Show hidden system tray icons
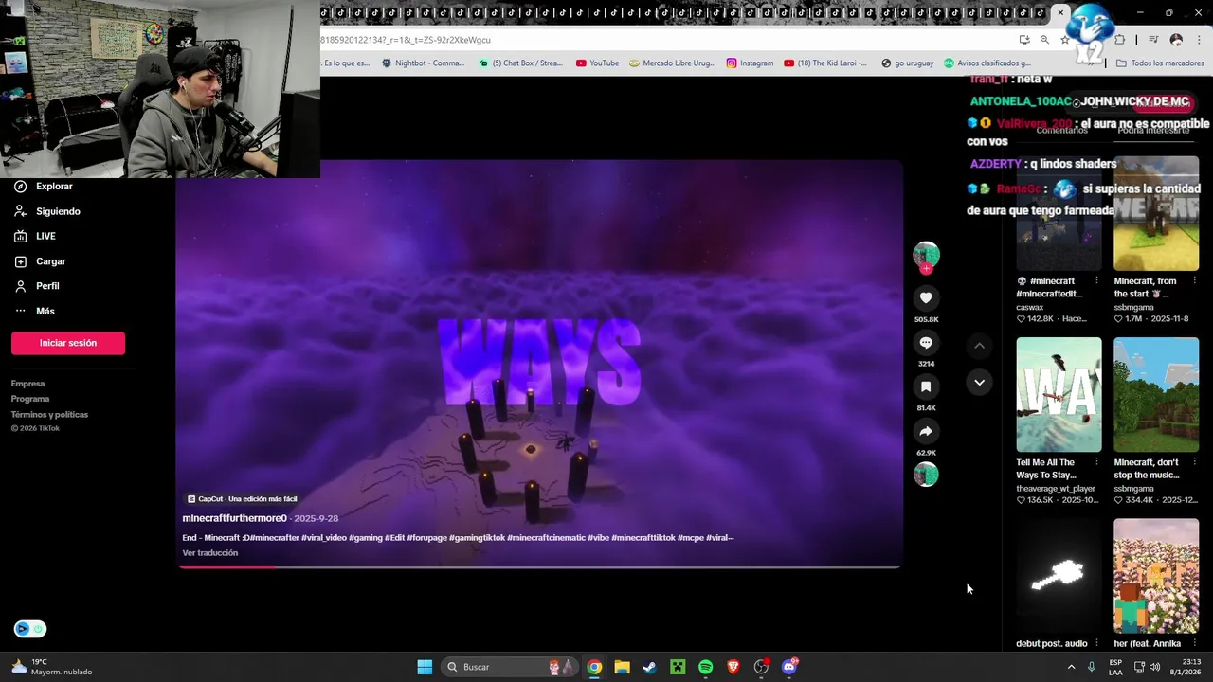 [1072, 667]
